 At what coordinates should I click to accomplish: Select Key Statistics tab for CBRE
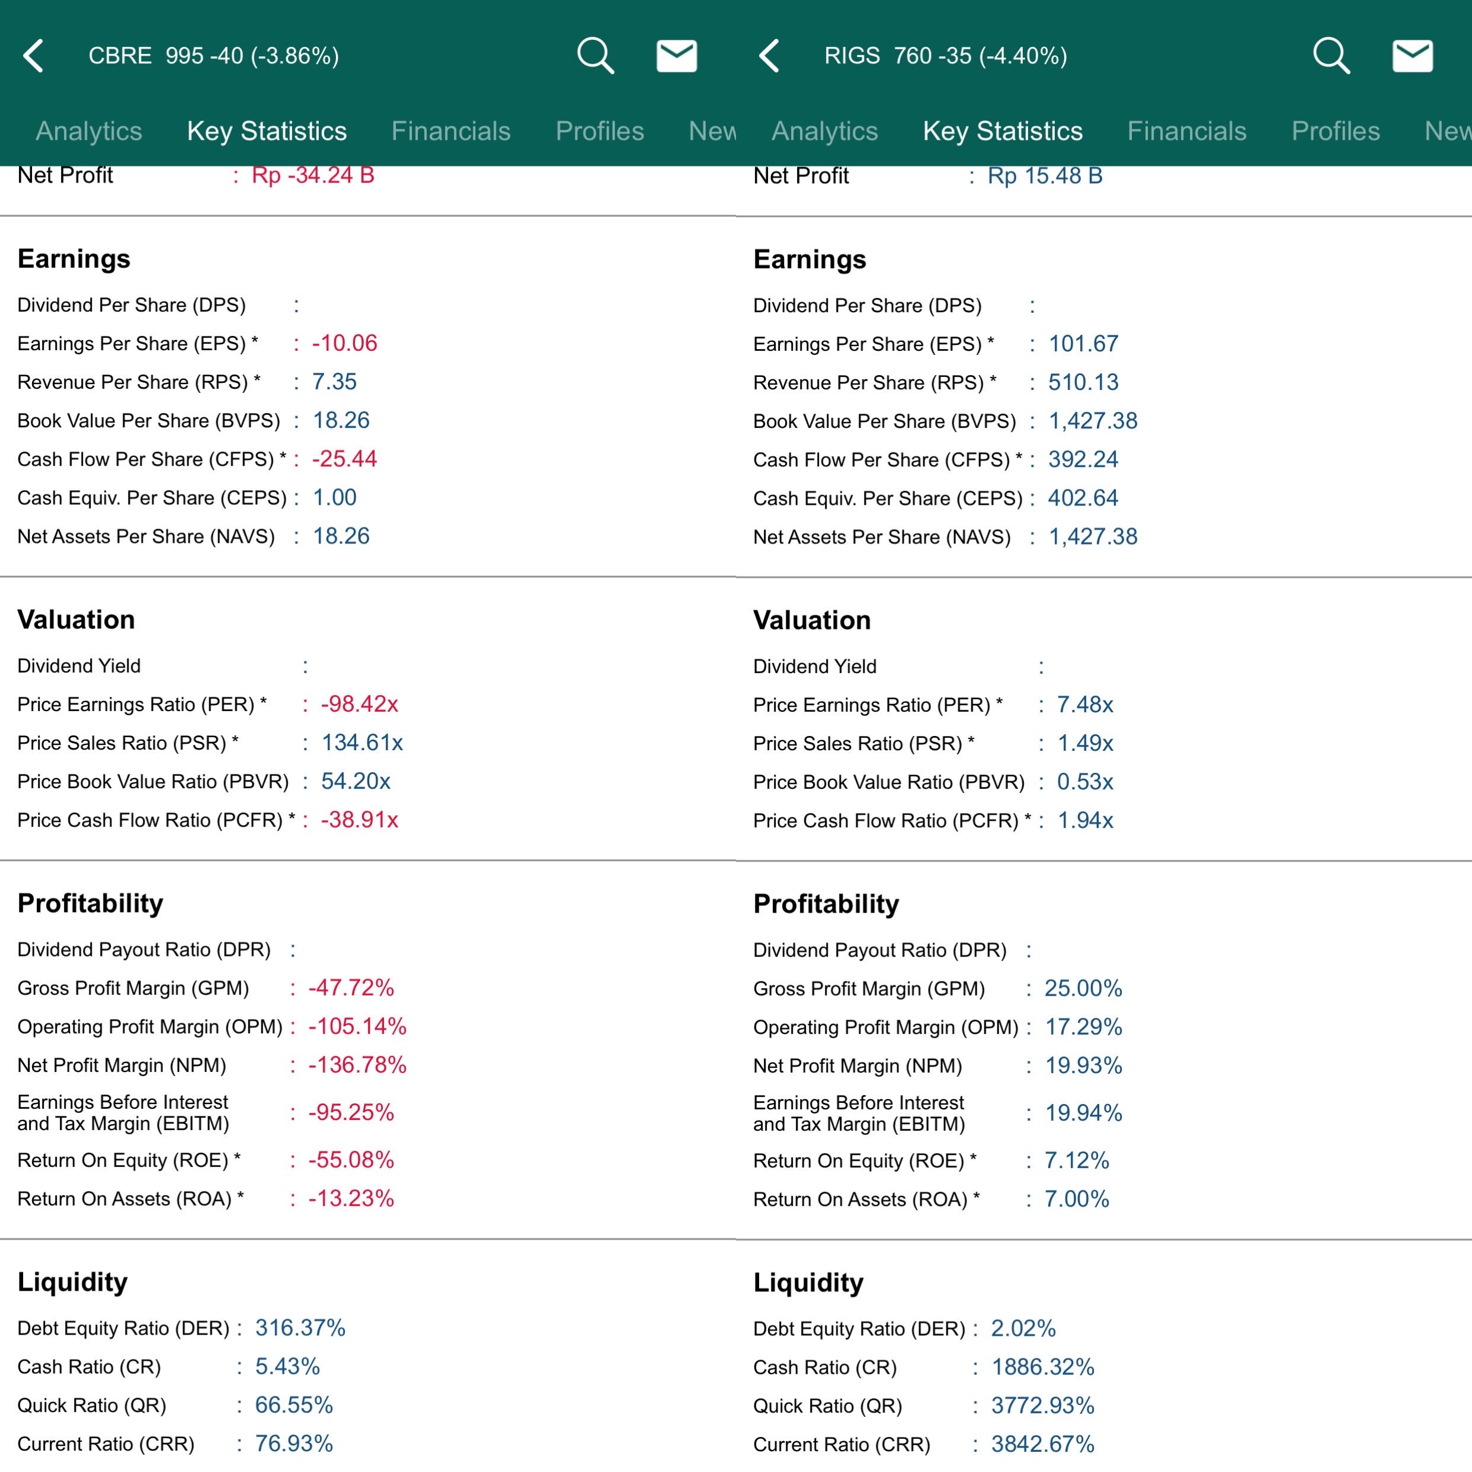[x=267, y=131]
